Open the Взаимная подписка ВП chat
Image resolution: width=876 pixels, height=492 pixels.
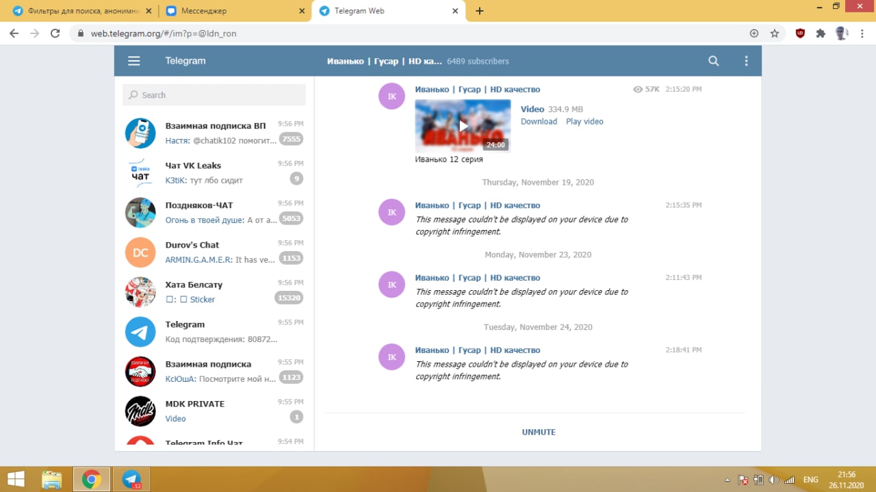coord(214,133)
